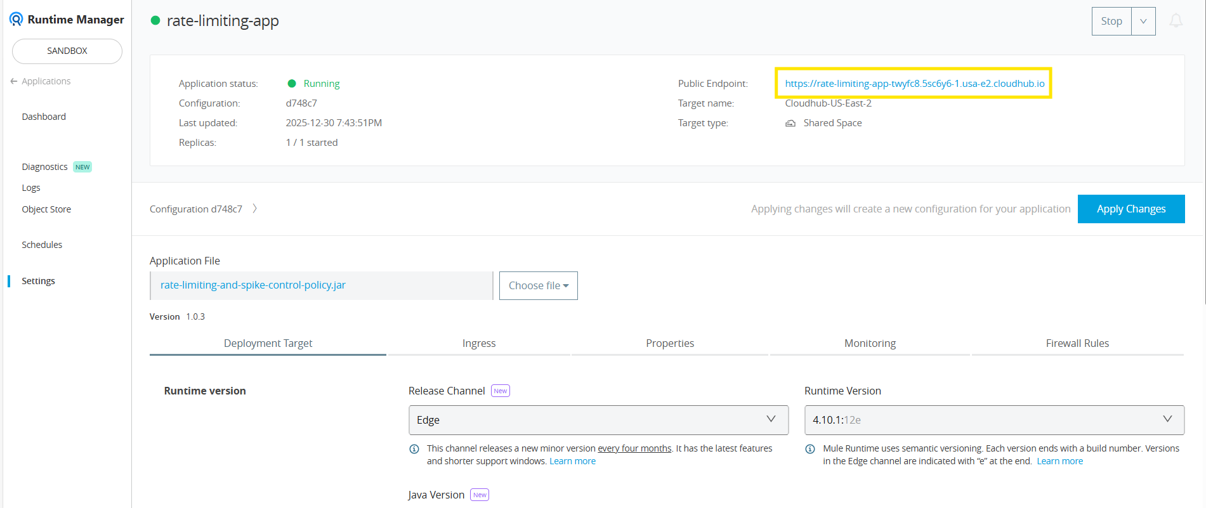Switch to the Firewall Rules tab
1206x508 pixels.
pos(1077,343)
